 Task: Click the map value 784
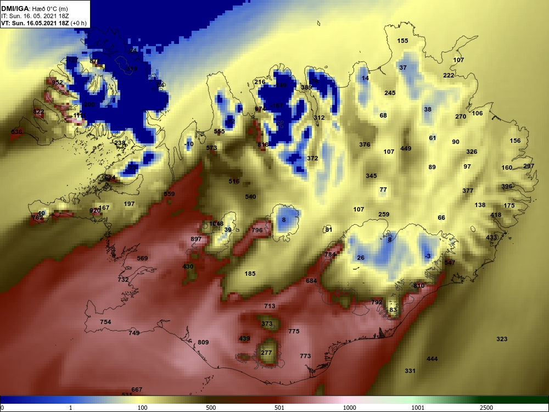click(330, 254)
